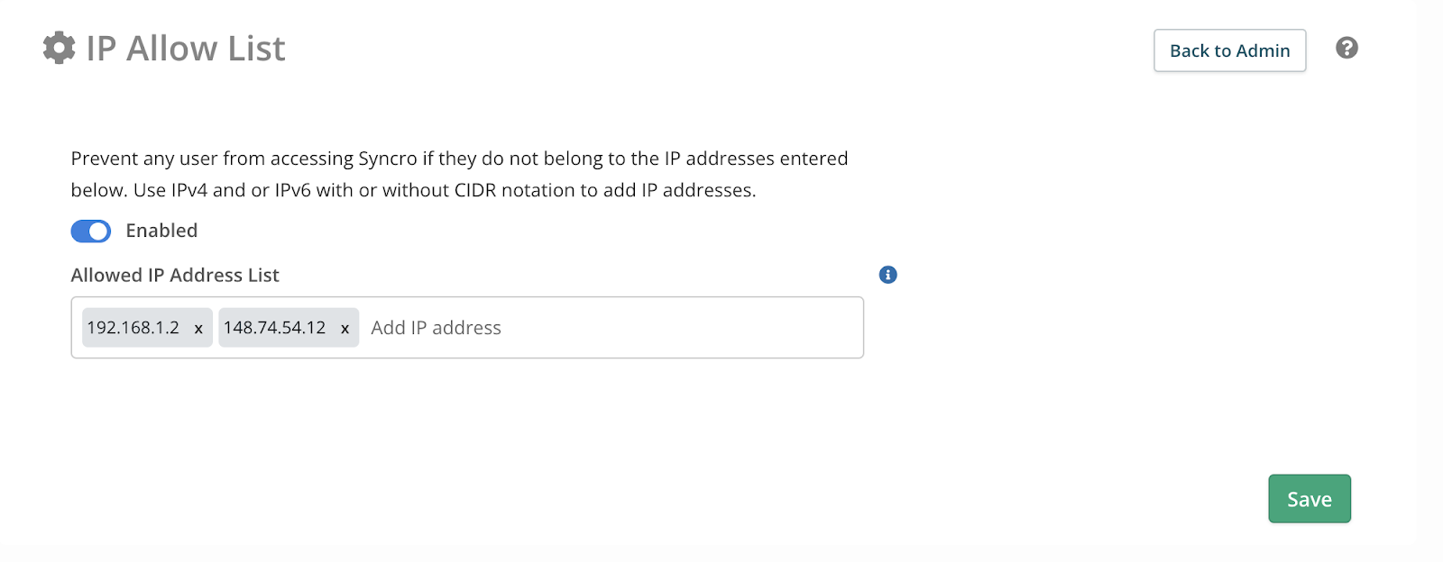Click the blue info icon above the IP list

tap(887, 276)
